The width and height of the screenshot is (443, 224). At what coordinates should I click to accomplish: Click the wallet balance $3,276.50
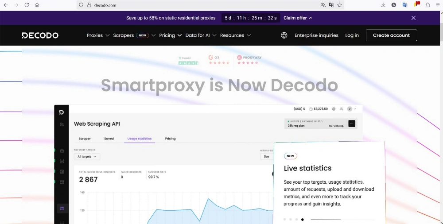(x=319, y=109)
